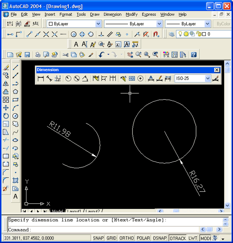Select the Linear Dimension tool
233x243 pixels.
click(40, 79)
